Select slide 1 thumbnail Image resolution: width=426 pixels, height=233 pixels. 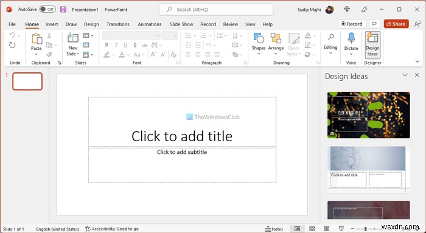(27, 81)
